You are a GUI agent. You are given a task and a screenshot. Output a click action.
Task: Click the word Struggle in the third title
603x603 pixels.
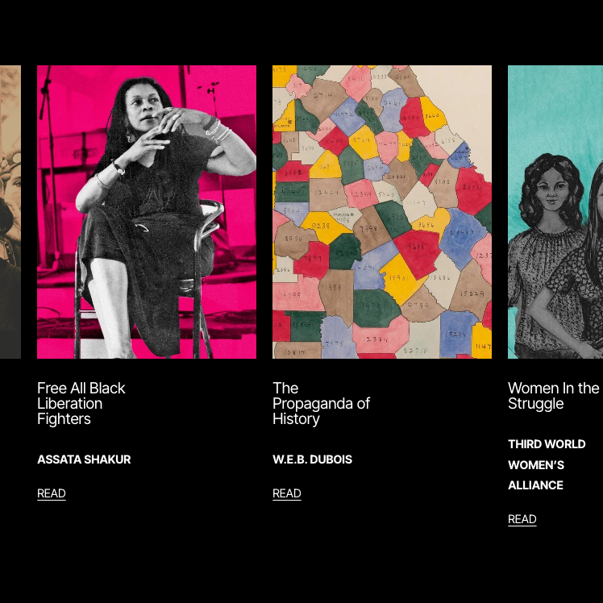click(x=536, y=404)
